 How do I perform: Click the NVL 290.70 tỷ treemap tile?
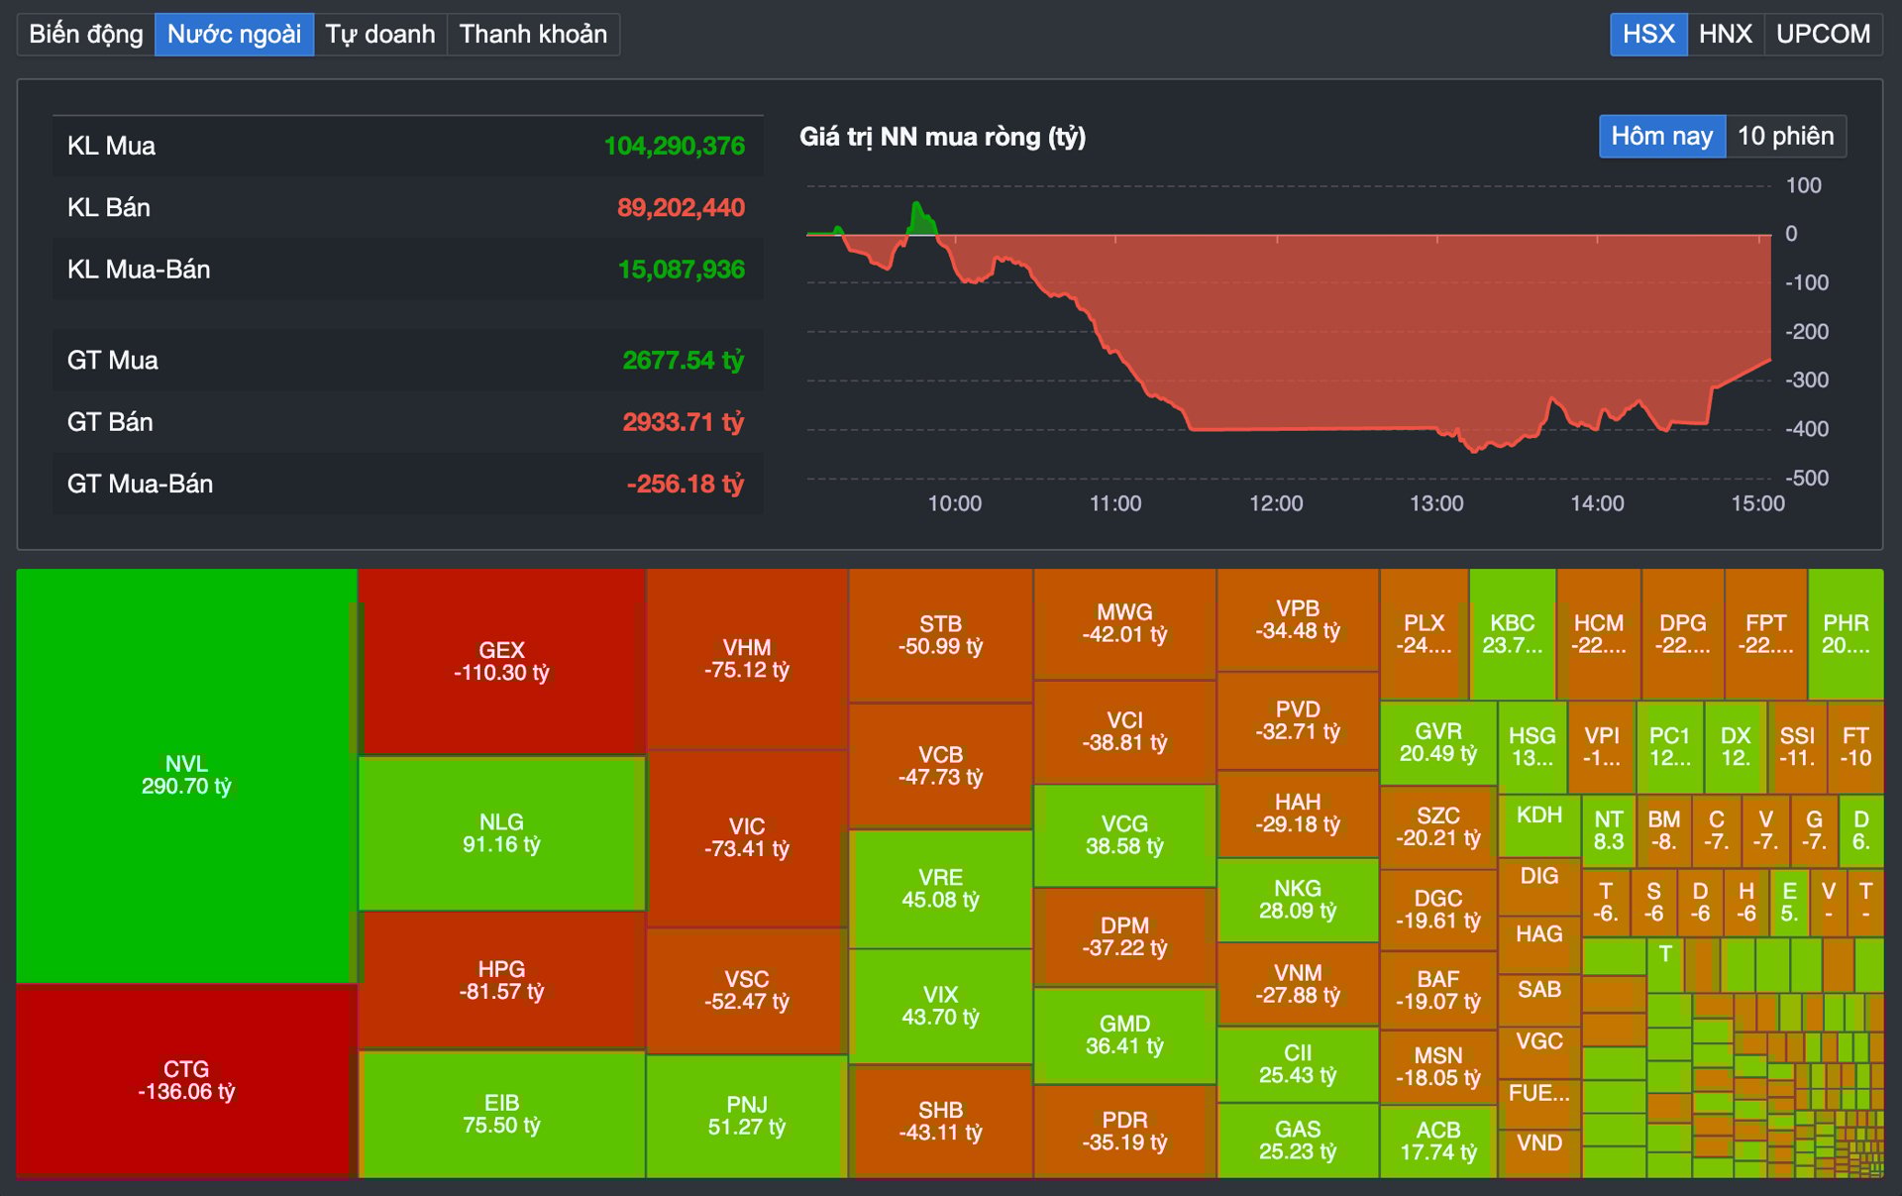pos(186,775)
